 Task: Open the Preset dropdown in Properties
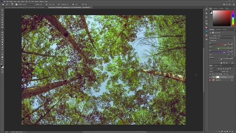[225, 36]
